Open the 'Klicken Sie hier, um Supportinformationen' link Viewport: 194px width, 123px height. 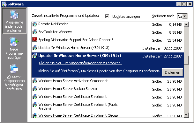[80, 63]
